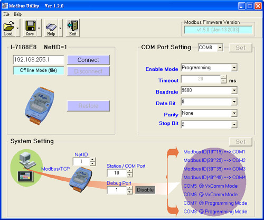The image size is (264, 220).
Task: Click the Modbus Firmware Version field
Action: pos(218,30)
